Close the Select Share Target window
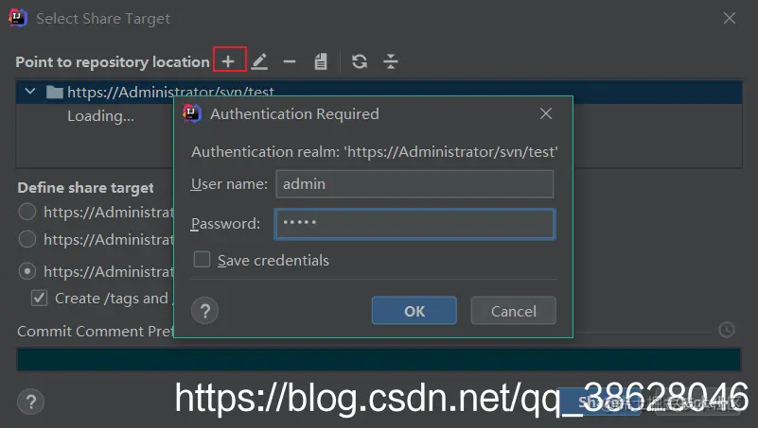The width and height of the screenshot is (758, 428). click(x=730, y=18)
